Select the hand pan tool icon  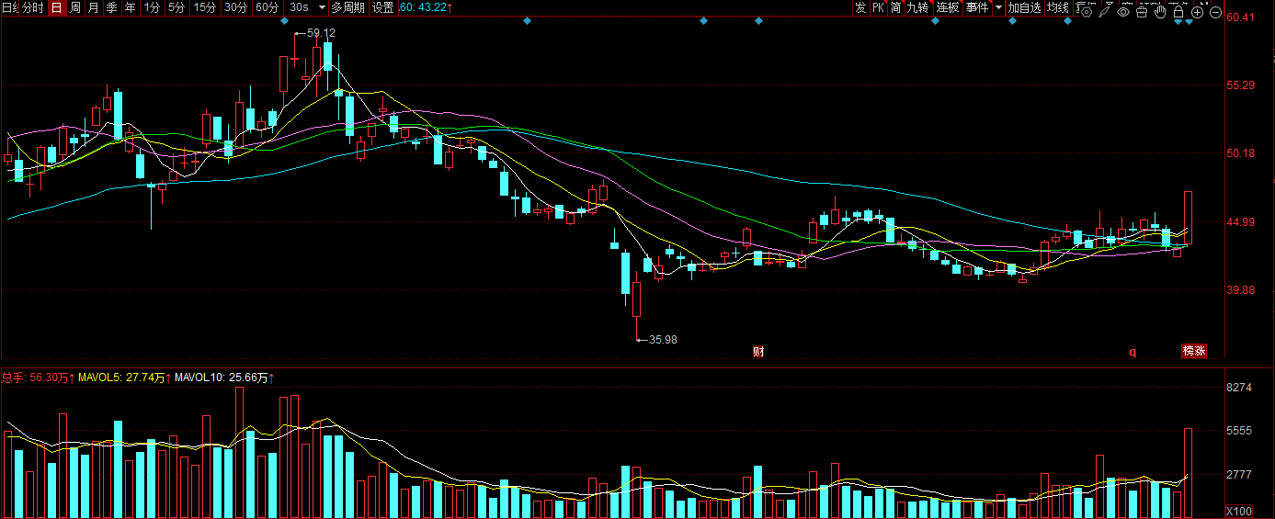point(1160,12)
